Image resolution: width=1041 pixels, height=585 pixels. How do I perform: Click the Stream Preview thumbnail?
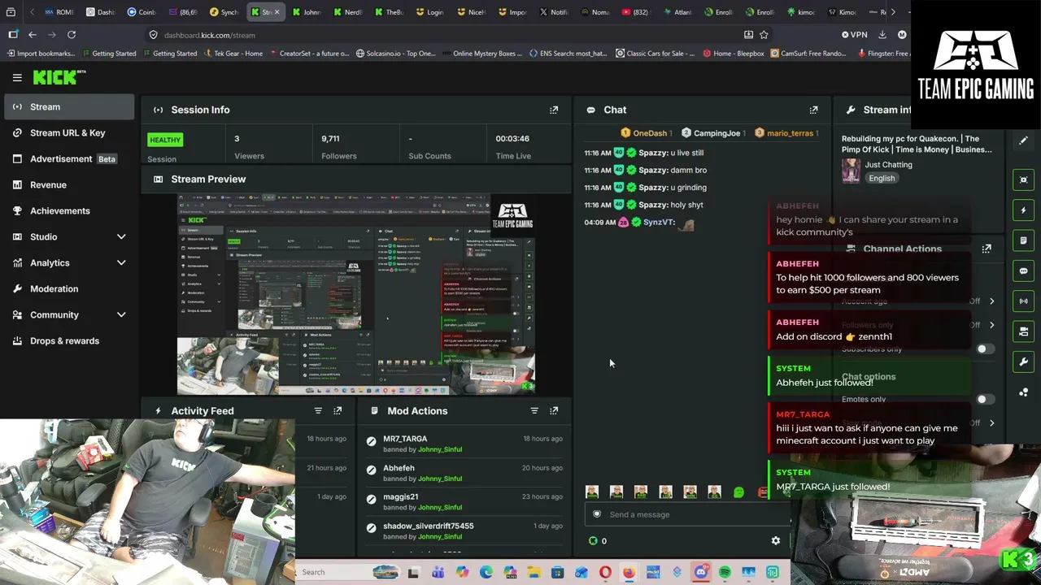pyautogui.click(x=356, y=294)
